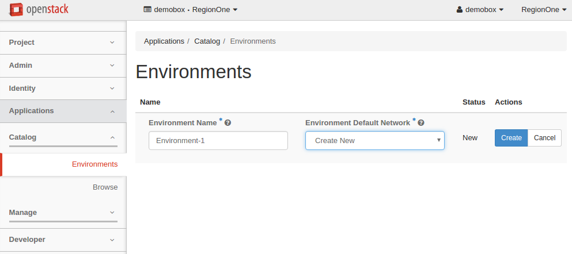Click the OpenStack logo icon
Image resolution: width=572 pixels, height=254 pixels.
click(x=16, y=9)
